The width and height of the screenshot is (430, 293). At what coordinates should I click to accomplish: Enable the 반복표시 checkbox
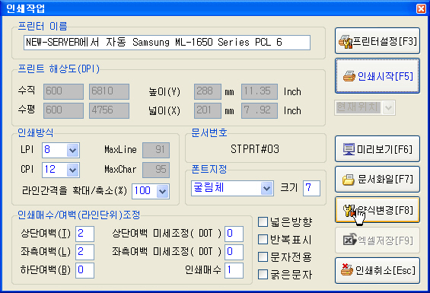263,239
